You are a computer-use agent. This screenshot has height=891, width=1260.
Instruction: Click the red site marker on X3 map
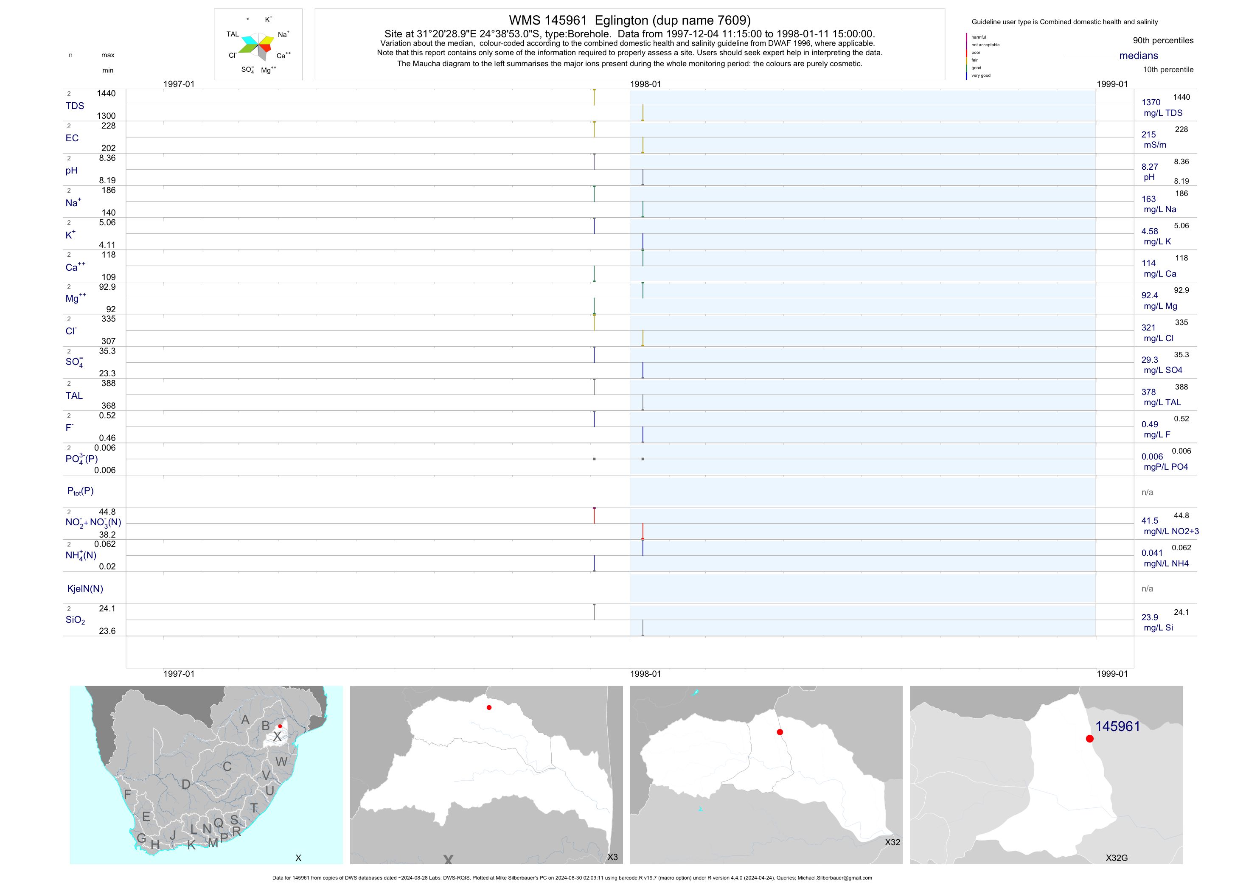point(489,707)
